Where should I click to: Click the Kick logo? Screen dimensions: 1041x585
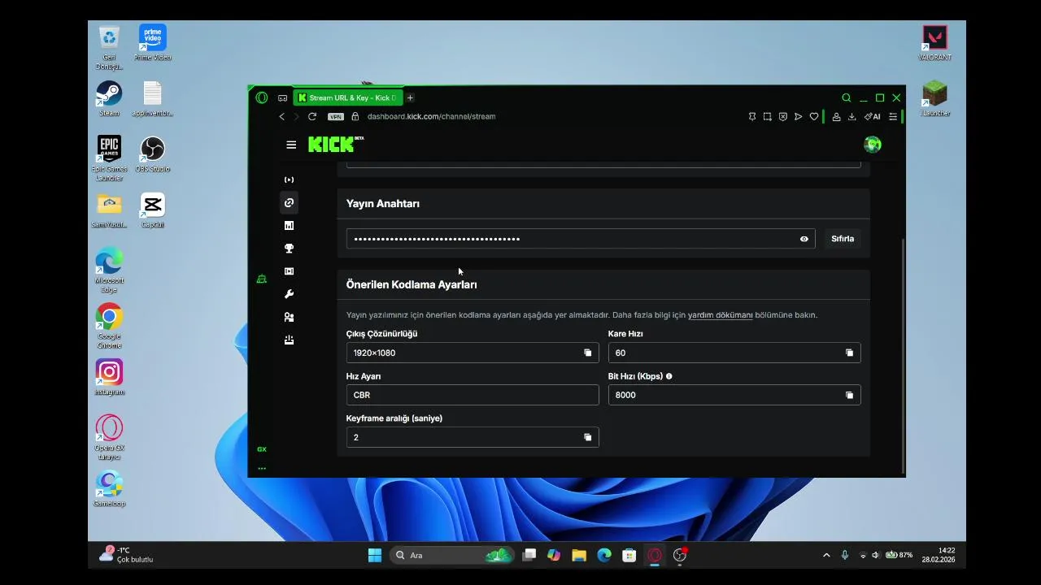point(335,145)
